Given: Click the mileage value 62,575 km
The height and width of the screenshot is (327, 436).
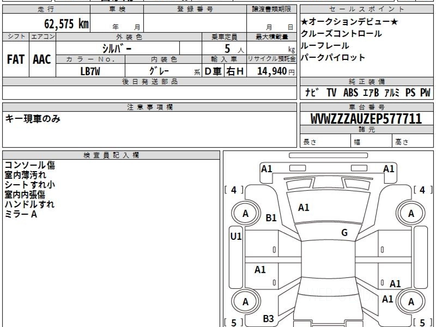Looking at the screenshot, I should 66,24.
